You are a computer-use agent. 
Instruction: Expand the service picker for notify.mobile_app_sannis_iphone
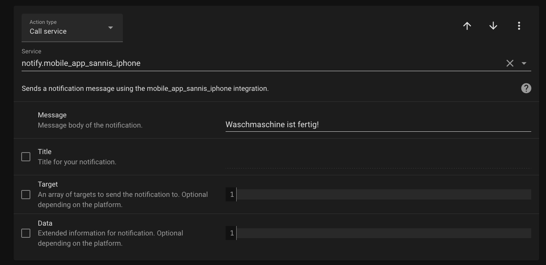[x=524, y=64]
